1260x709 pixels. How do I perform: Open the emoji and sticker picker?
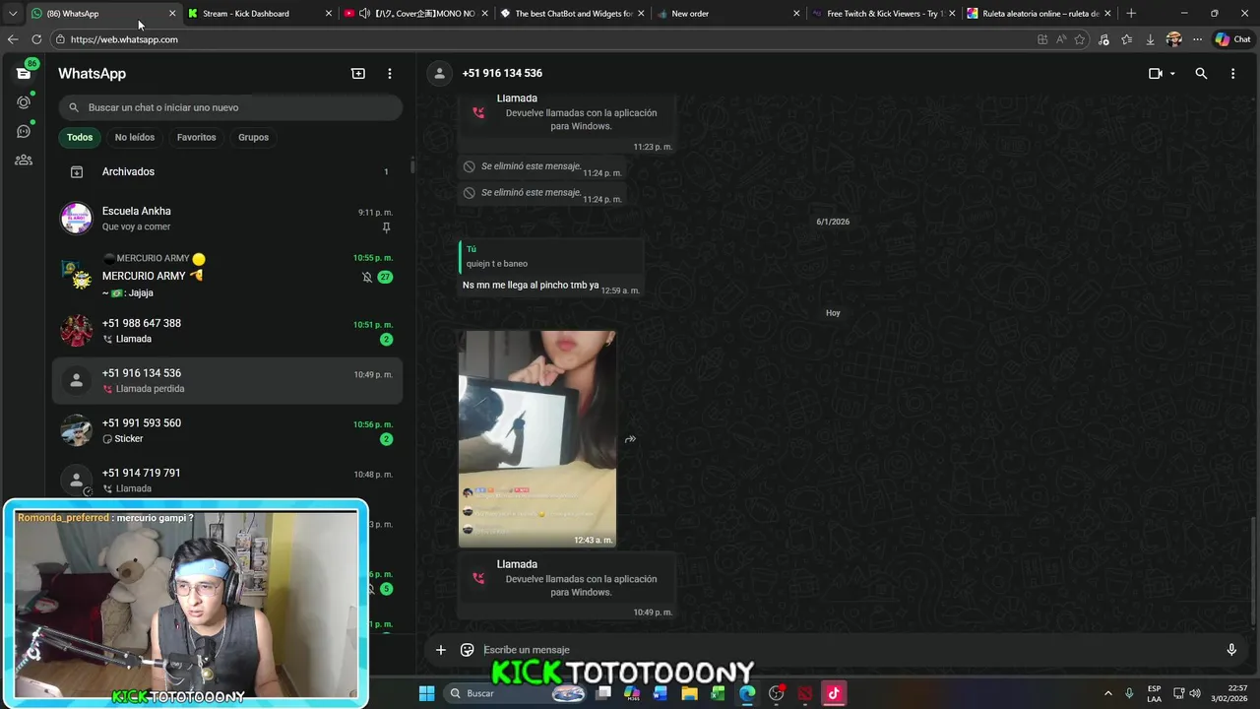468,650
